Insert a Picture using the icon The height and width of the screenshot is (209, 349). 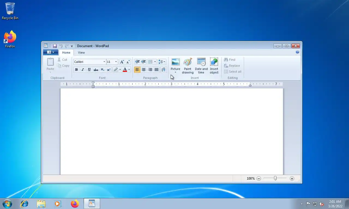coord(175,62)
